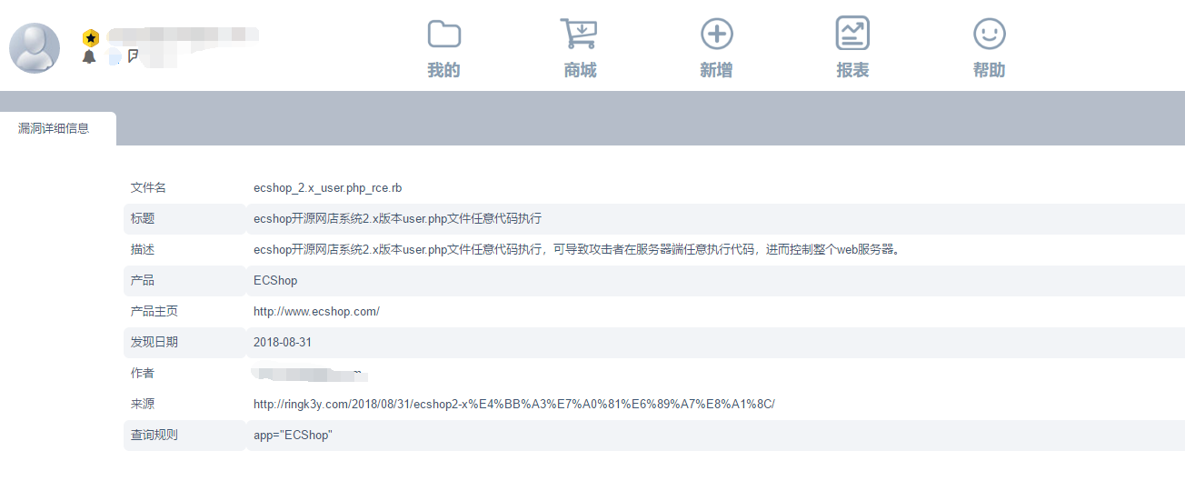Click the 帮助 menu label
This screenshot has height=501, width=1185.
(x=989, y=70)
